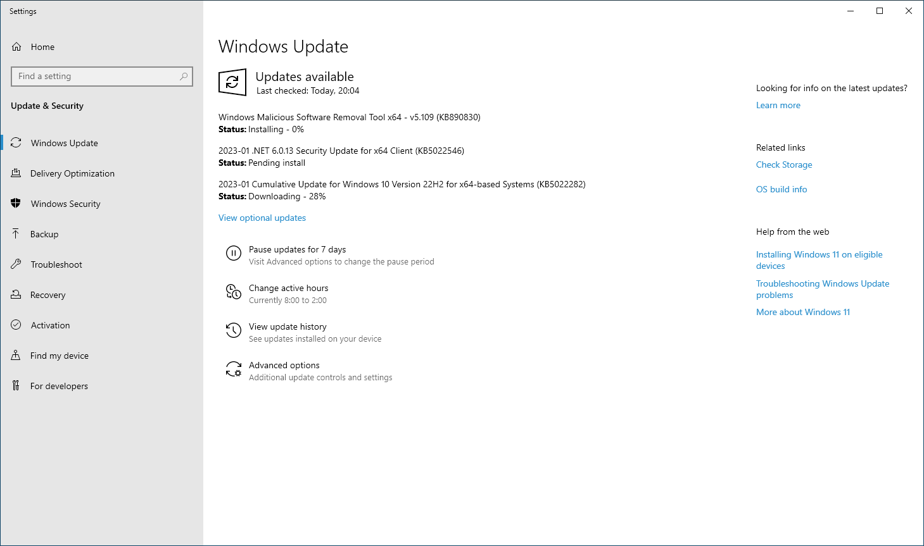This screenshot has width=924, height=546.
Task: Click the For developers tools icon
Action: pyautogui.click(x=16, y=386)
